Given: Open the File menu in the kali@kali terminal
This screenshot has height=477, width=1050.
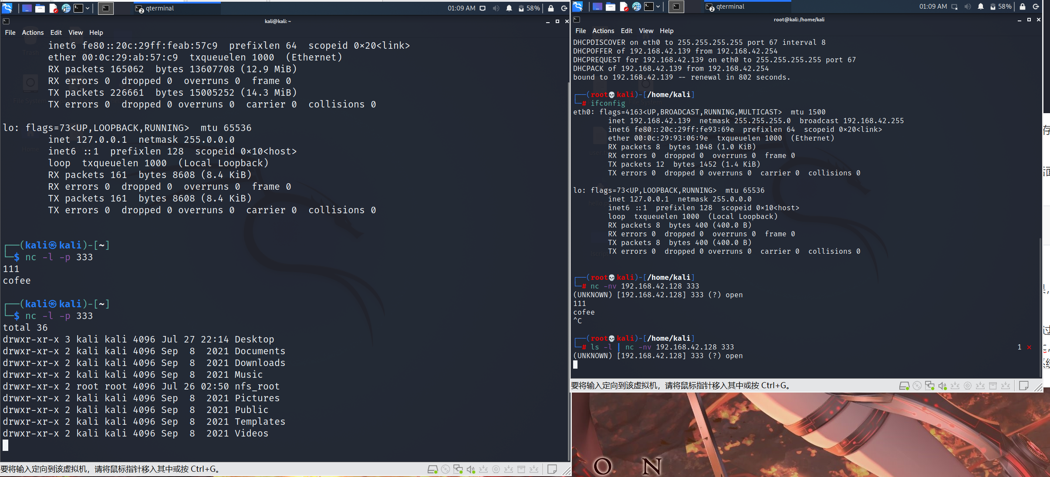Looking at the screenshot, I should [10, 33].
